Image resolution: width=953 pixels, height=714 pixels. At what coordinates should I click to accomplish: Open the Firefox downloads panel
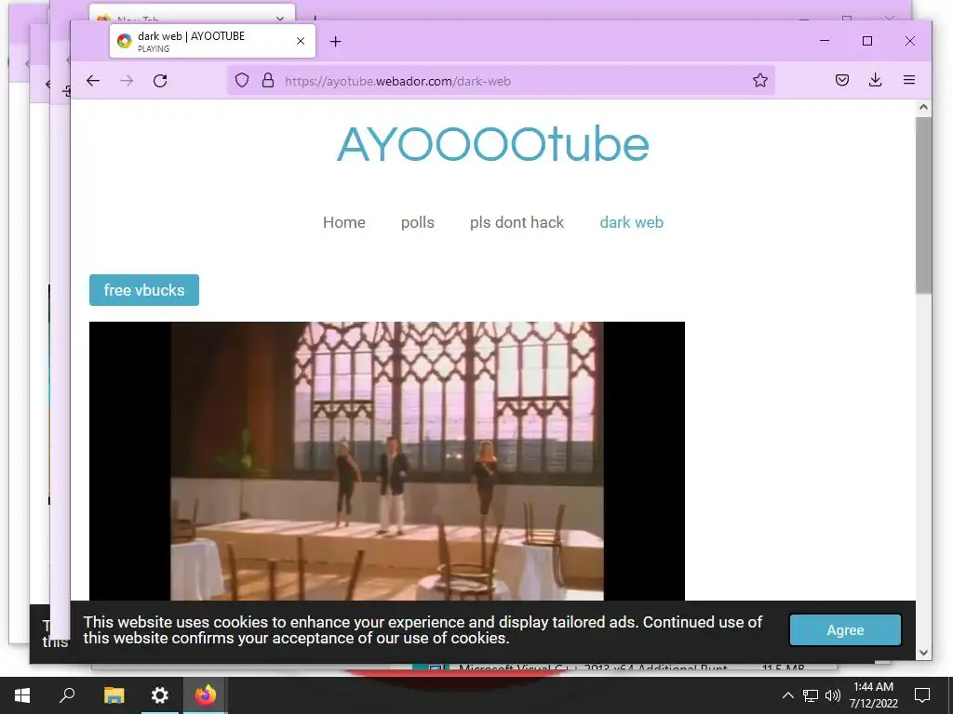pos(875,80)
